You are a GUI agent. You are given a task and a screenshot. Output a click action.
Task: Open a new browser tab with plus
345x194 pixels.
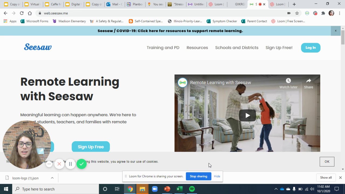coord(294,4)
